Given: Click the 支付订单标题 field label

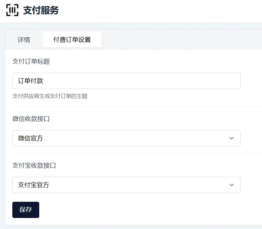Looking at the screenshot, I should (x=31, y=61).
